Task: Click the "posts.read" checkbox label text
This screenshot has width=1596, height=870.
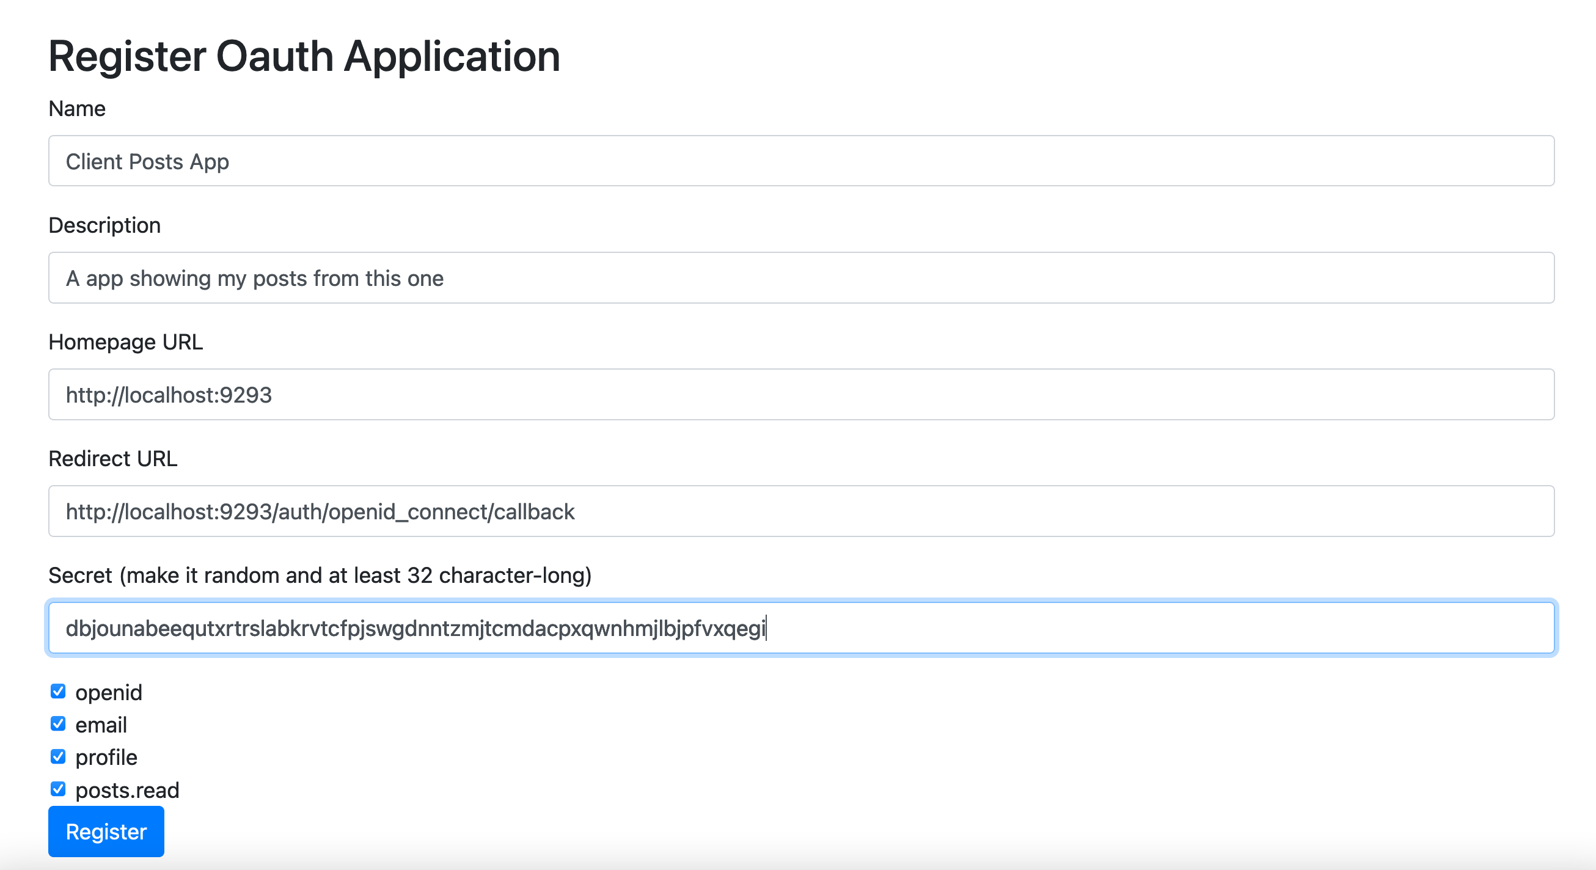Action: click(x=127, y=790)
